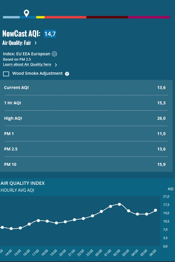The height and width of the screenshot is (262, 175).
Task: Select the red segment of AQI color scale
Action: point(65,17)
